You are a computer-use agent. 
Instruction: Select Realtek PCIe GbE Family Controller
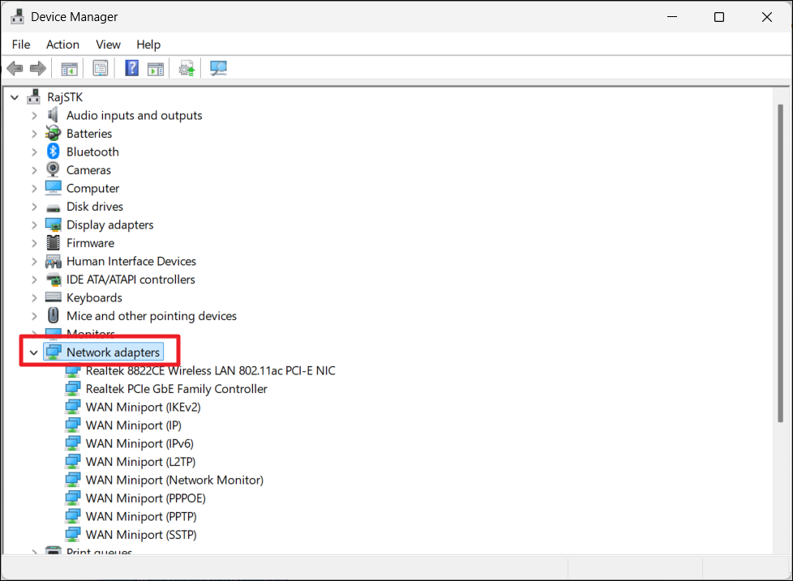(176, 389)
